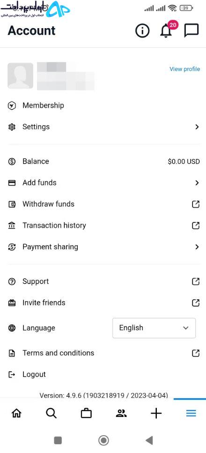Open the messages chat bubble icon

point(191,30)
